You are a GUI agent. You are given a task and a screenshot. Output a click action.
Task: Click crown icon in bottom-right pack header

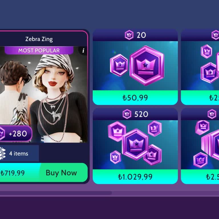point(212,114)
